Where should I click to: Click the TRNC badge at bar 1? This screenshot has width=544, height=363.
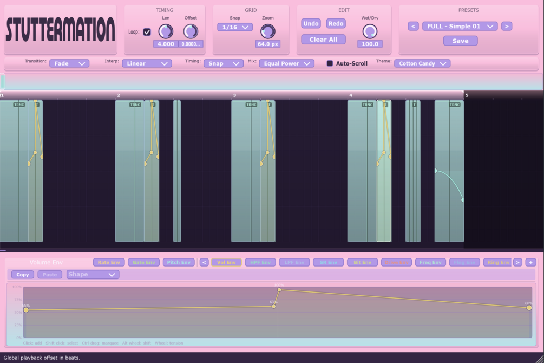(19, 105)
